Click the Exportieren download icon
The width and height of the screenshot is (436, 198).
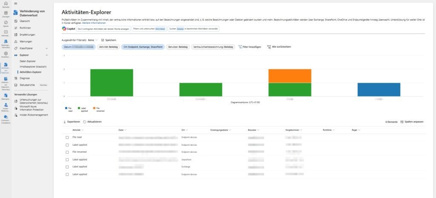pyautogui.click(x=64, y=122)
